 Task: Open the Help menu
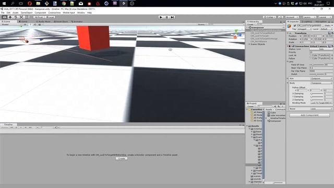(89, 13)
